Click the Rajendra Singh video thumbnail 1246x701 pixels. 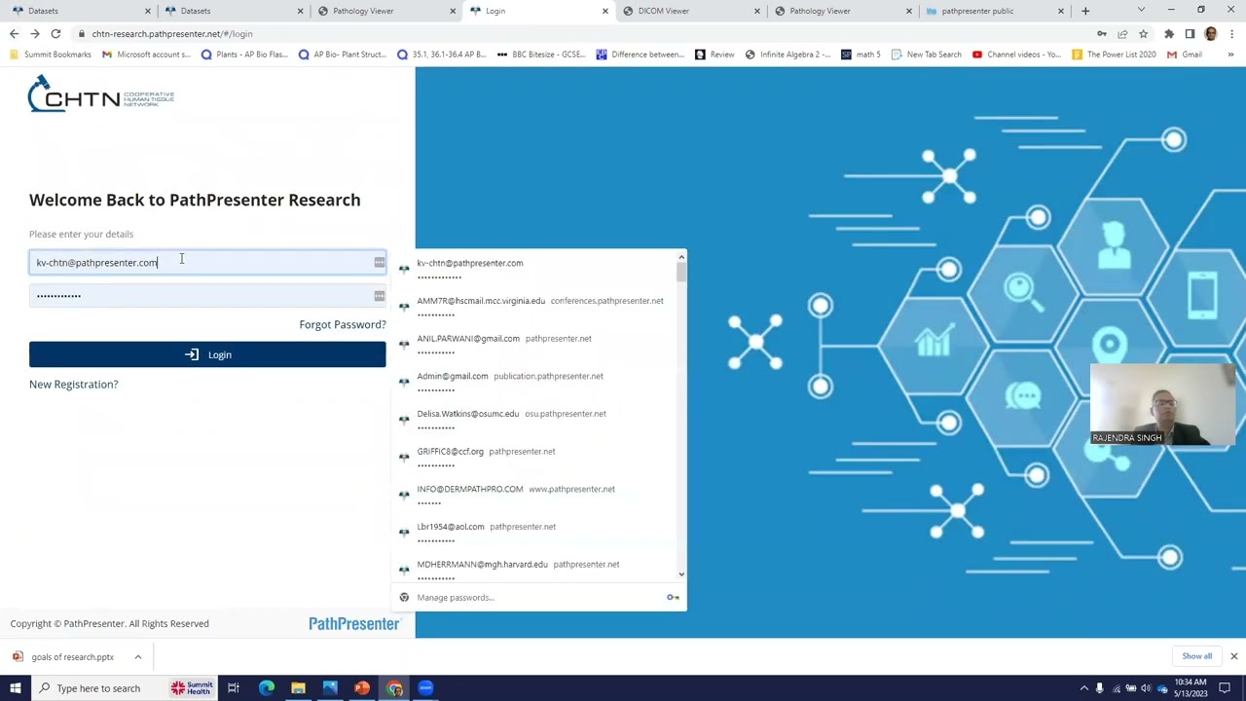pyautogui.click(x=1163, y=405)
